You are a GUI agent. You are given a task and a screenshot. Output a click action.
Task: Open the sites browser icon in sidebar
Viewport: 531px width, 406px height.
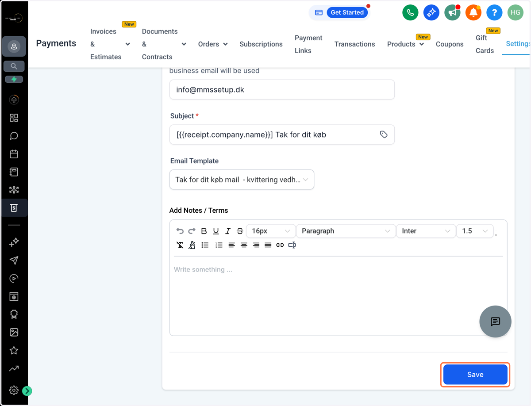pos(14,296)
